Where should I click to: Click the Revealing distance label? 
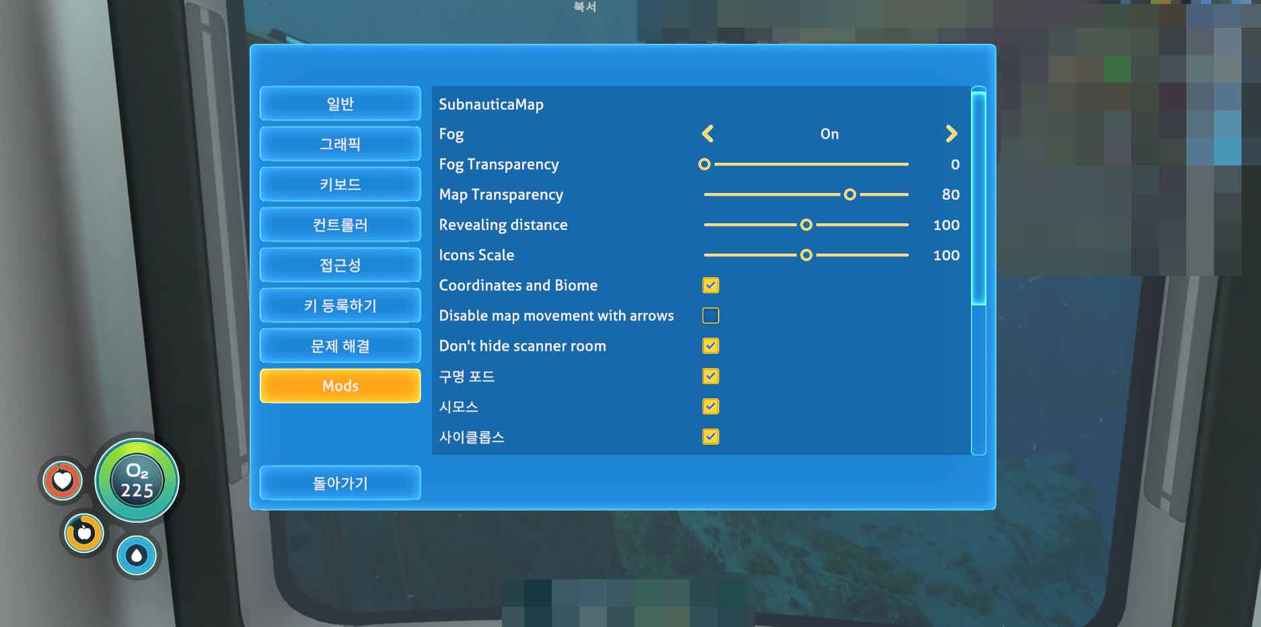pyautogui.click(x=503, y=225)
